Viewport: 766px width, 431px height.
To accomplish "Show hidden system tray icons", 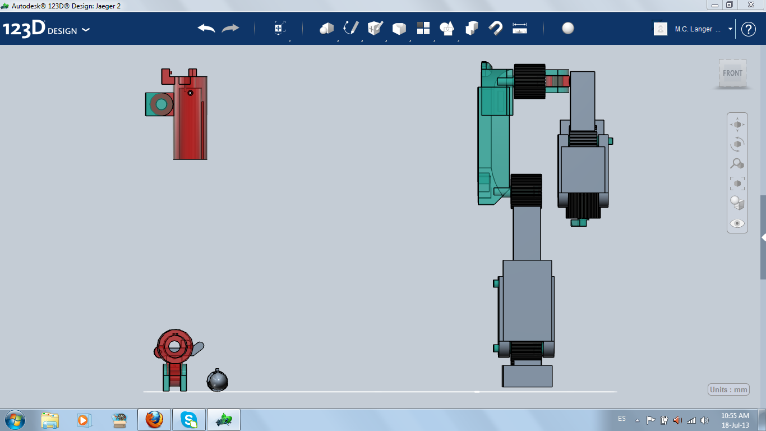I will point(637,420).
